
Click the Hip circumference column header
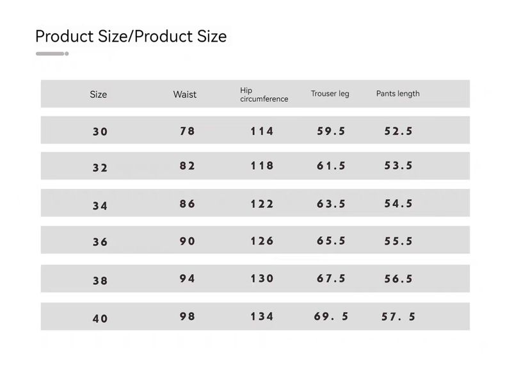[x=264, y=95]
